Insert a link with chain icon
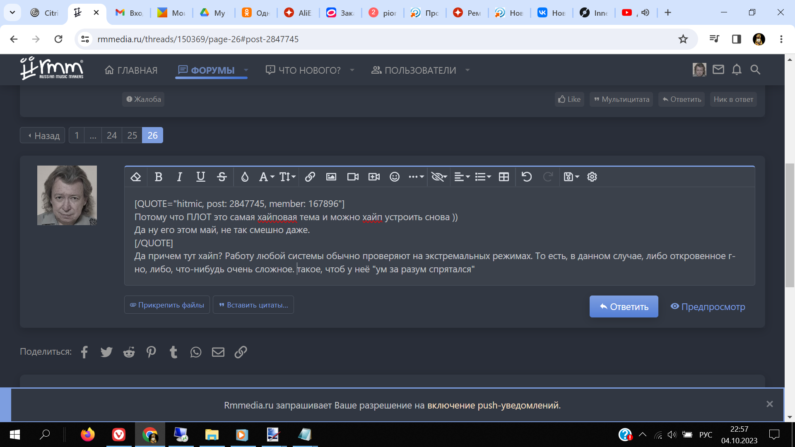This screenshot has width=795, height=447. point(310,177)
